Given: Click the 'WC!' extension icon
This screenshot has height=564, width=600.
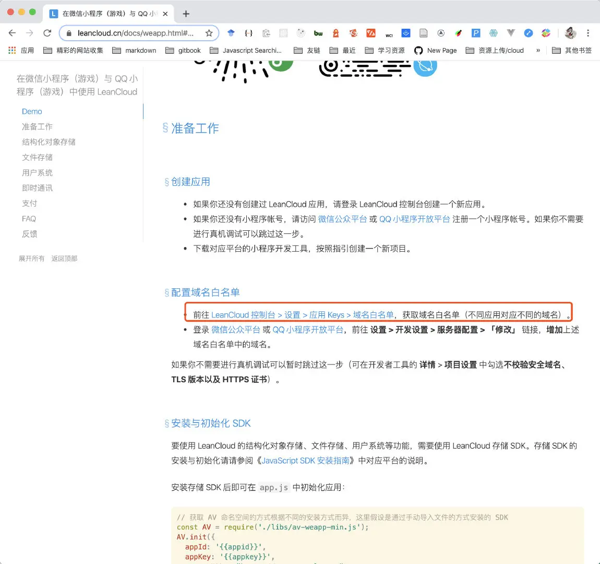Looking at the screenshot, I should point(389,34).
